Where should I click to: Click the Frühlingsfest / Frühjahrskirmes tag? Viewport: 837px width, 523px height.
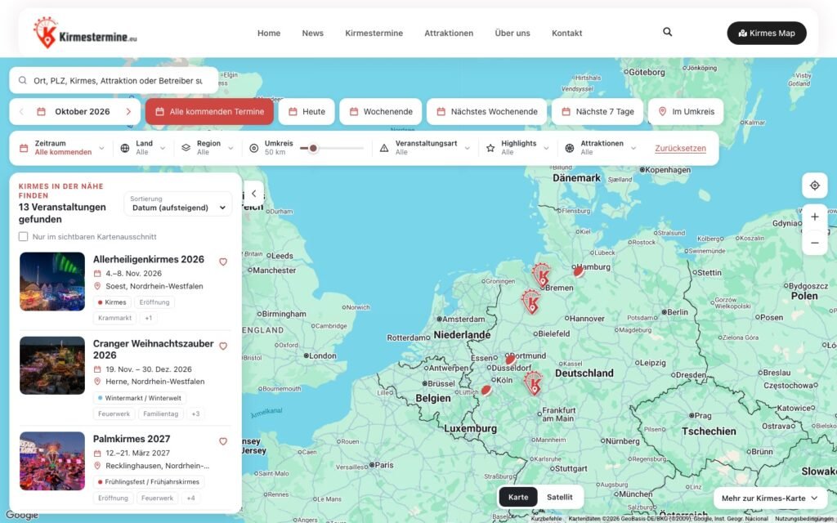[149, 482]
